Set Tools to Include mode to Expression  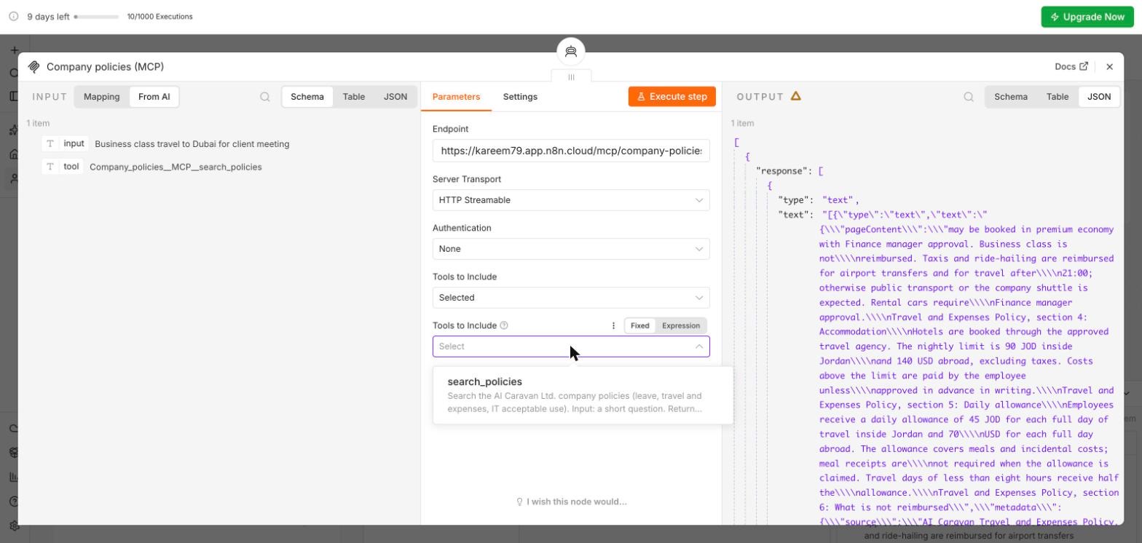coord(681,326)
